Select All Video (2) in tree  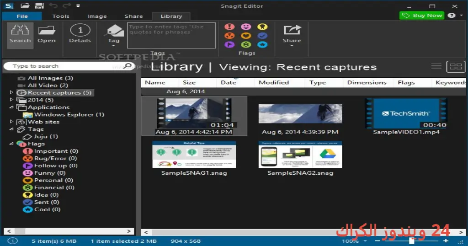click(x=48, y=85)
